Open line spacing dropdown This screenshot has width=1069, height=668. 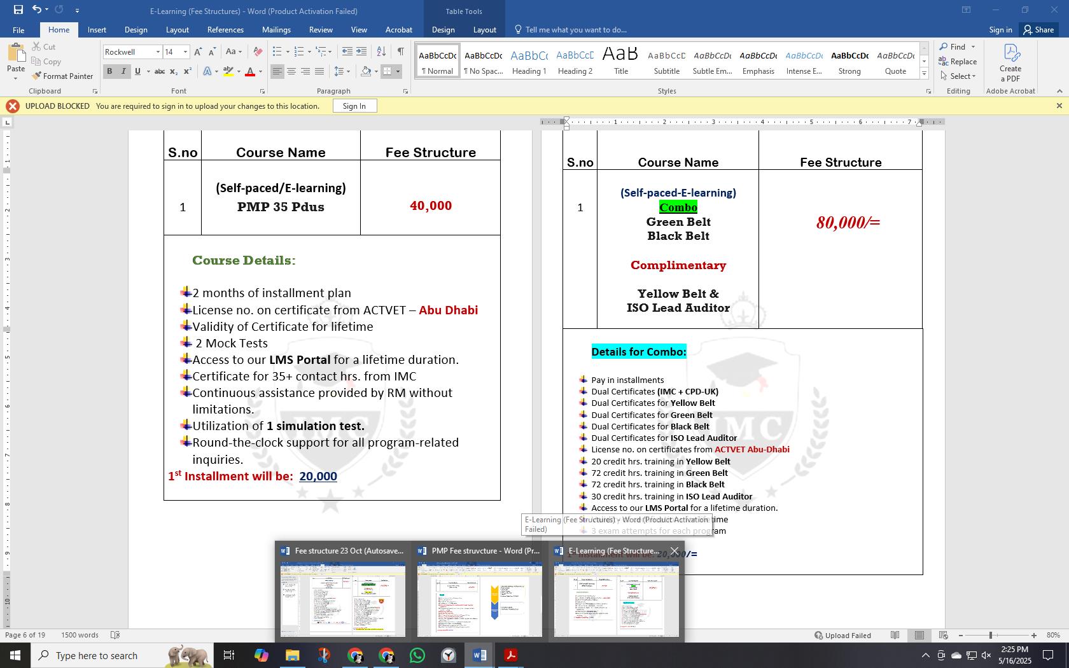click(x=342, y=71)
